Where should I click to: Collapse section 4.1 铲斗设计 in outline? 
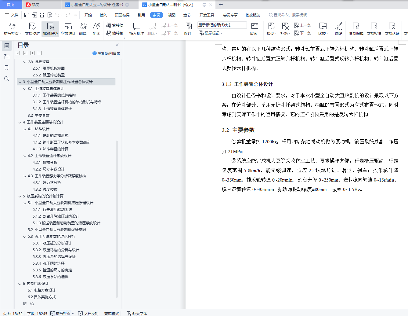[25, 129]
